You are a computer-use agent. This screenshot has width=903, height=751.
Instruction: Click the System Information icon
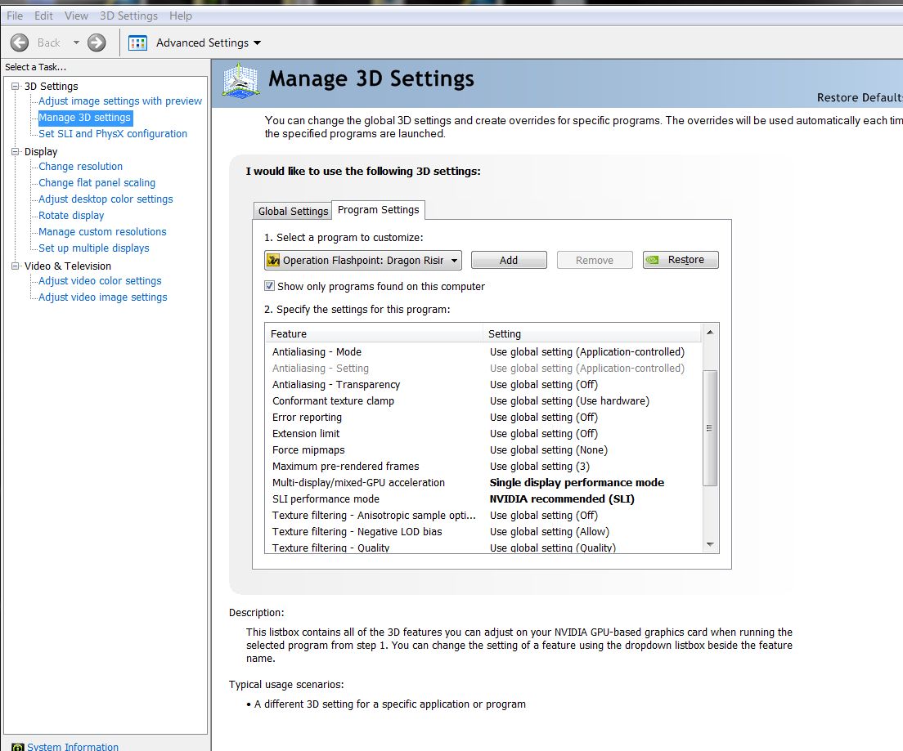point(18,746)
